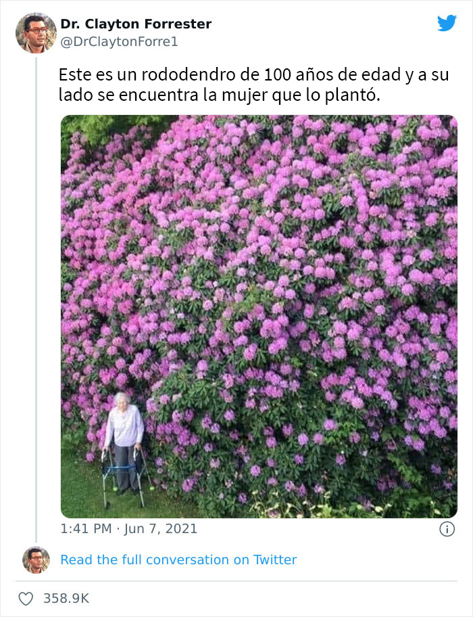Click the vertical thread line under the avatar

pos(36,299)
